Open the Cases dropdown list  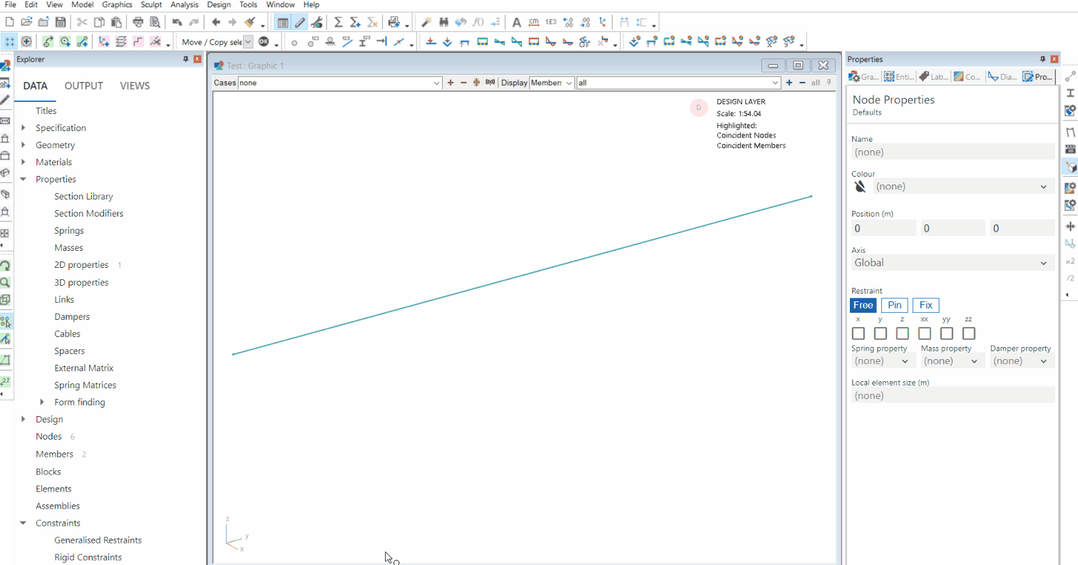point(339,83)
